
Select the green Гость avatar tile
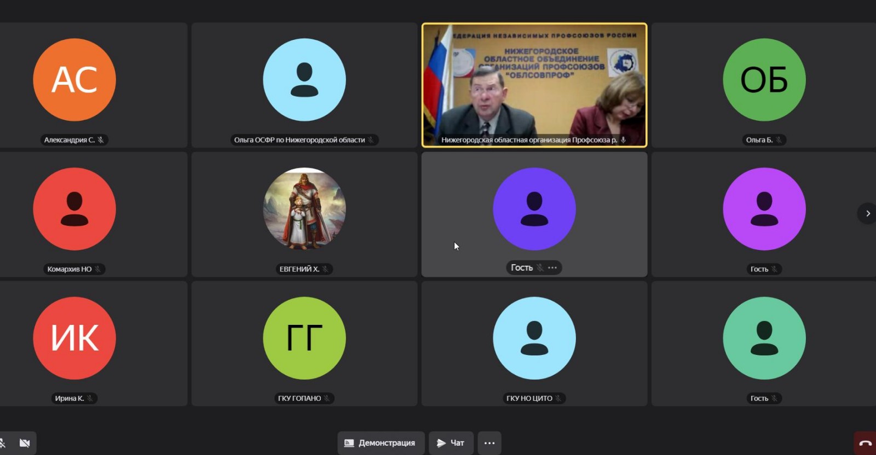pos(764,338)
